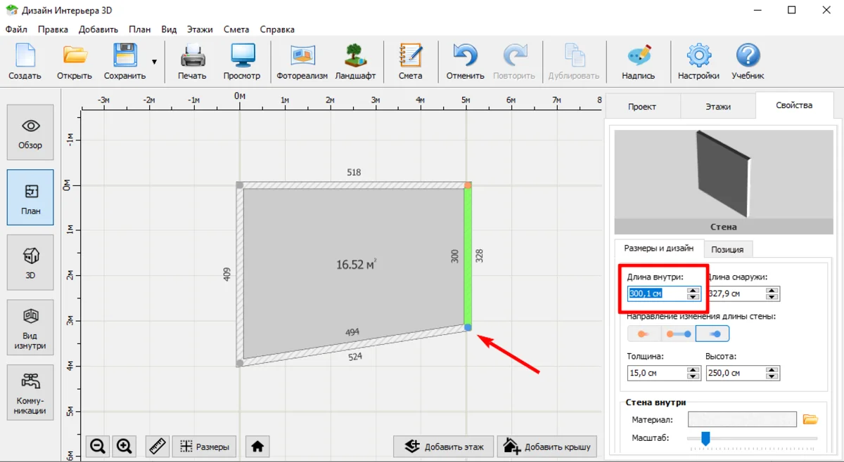
Task: Select the План view mode
Action: pos(30,197)
